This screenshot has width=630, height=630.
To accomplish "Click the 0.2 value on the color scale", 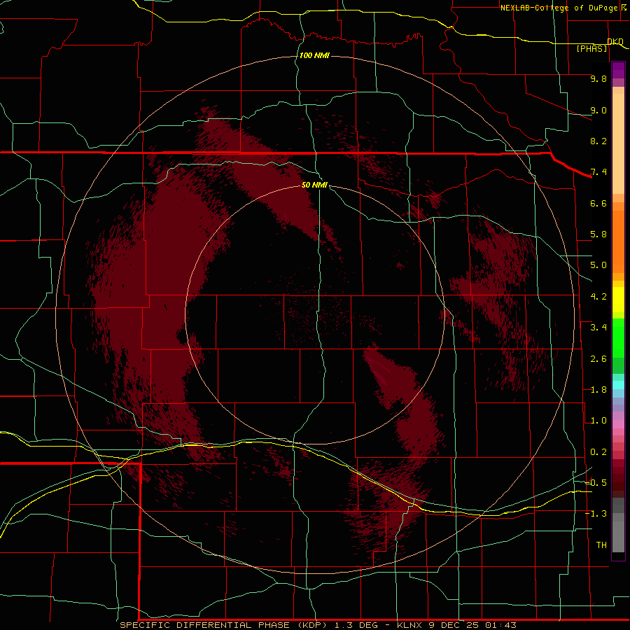I will [x=598, y=452].
